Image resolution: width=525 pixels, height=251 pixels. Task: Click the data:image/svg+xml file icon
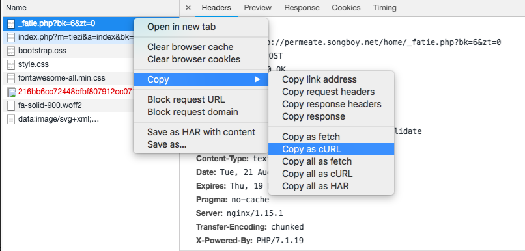[x=11, y=119]
